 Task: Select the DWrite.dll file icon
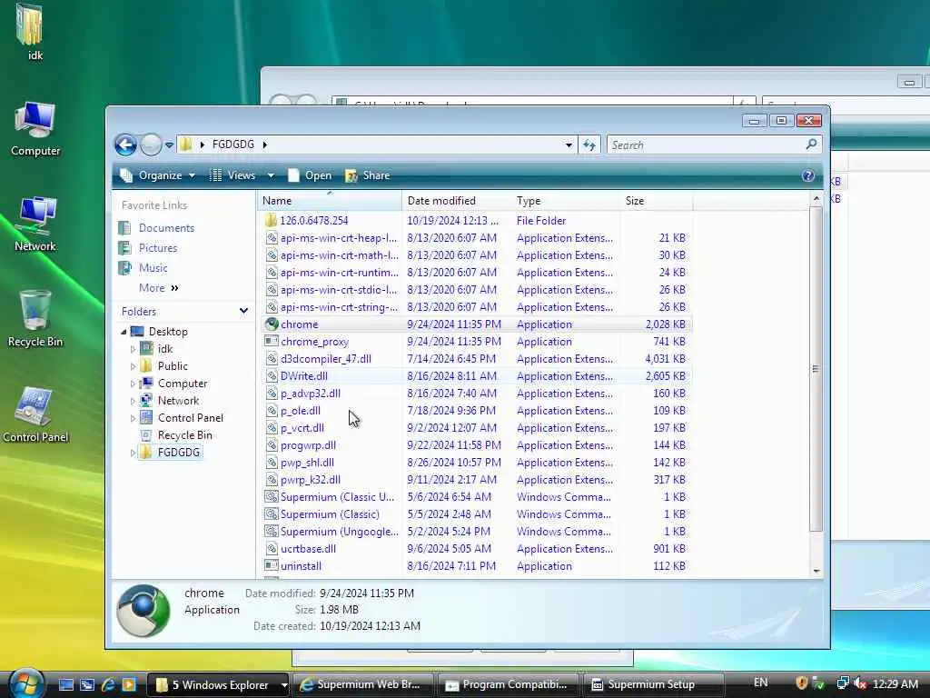point(271,375)
